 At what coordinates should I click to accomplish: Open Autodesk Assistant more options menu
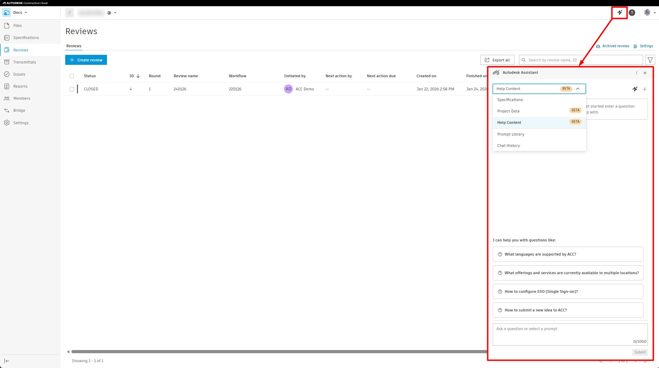(x=637, y=73)
